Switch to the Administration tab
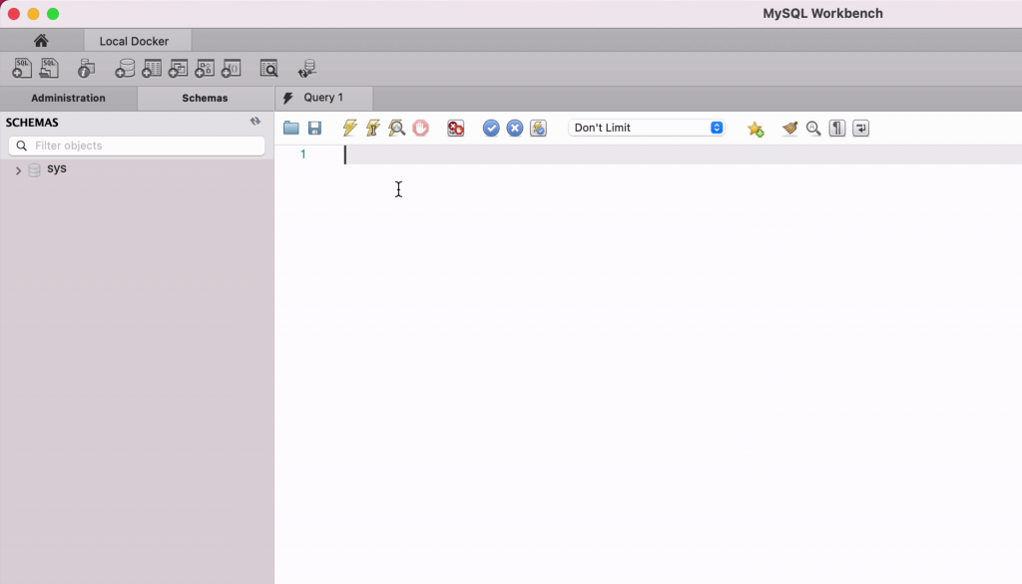The image size is (1022, 584). point(68,98)
